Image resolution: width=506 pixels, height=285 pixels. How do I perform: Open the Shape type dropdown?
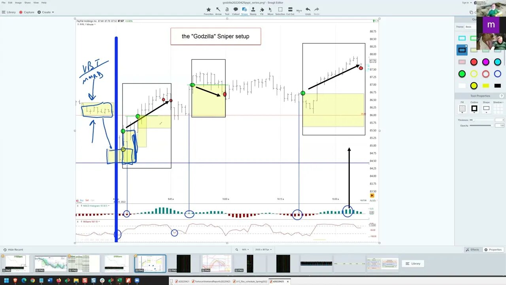[x=486, y=109]
